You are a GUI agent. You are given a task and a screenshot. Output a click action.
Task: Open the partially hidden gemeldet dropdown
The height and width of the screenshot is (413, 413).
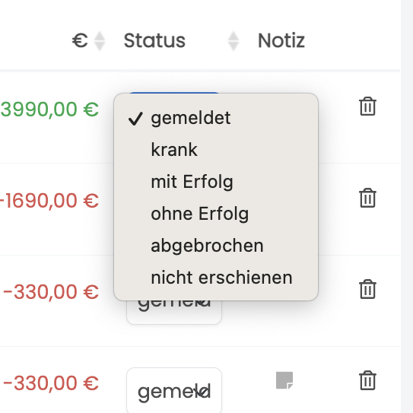click(174, 312)
